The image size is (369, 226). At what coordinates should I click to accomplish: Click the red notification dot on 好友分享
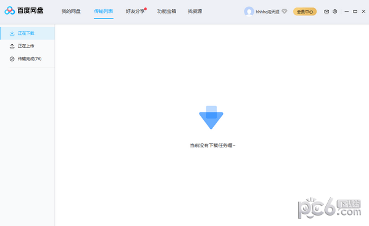[x=145, y=9]
